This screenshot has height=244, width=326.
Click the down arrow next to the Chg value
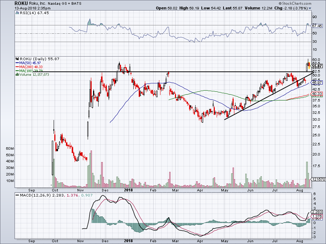click(x=310, y=8)
